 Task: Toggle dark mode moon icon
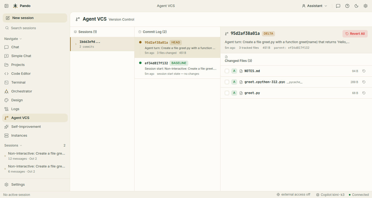[356, 6]
